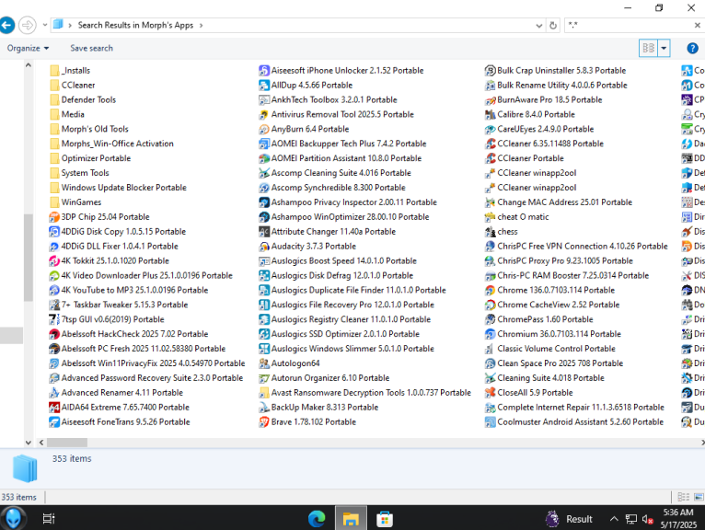The width and height of the screenshot is (705, 530).
Task: Select the BurnAware Pro 18.5 Portable icon
Action: (x=490, y=99)
